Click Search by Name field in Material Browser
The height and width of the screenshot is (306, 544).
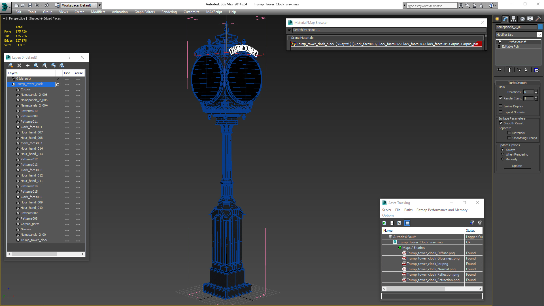pyautogui.click(x=387, y=30)
